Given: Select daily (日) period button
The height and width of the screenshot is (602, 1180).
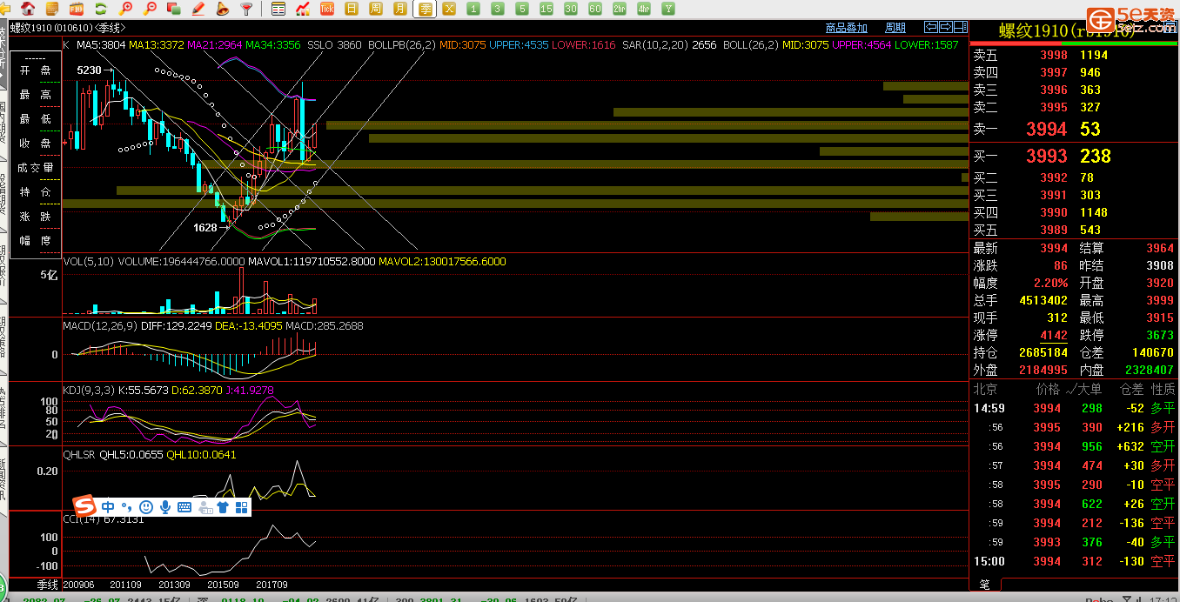Looking at the screenshot, I should coord(352,9).
